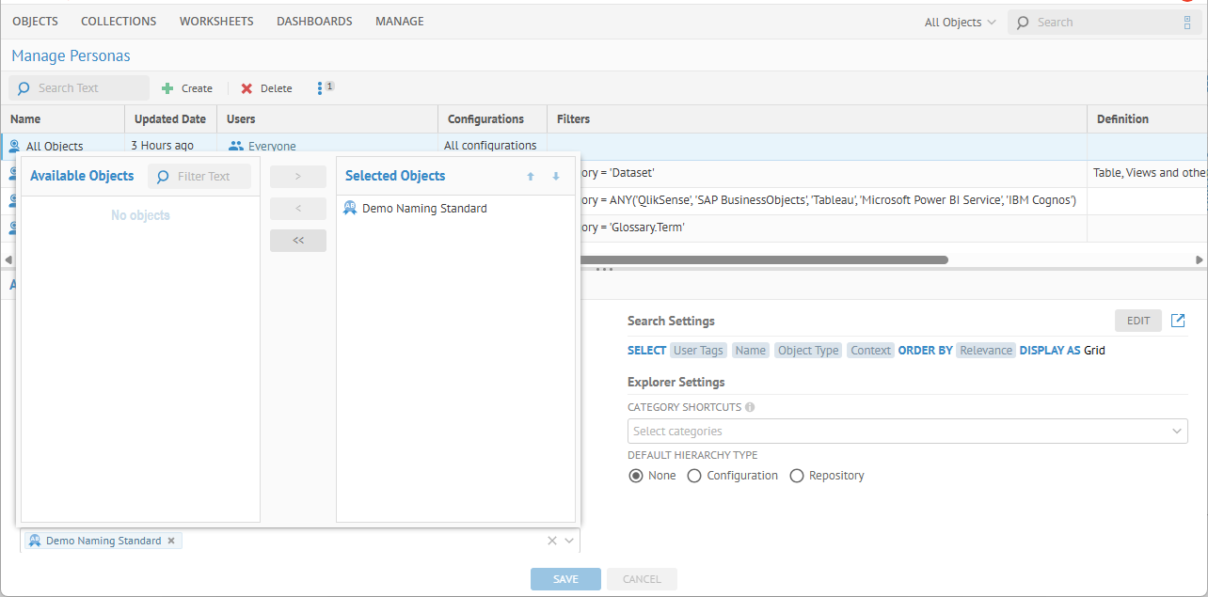Viewport: 1208px width, 597px height.
Task: Click the green plus Create icon
Action: click(167, 88)
